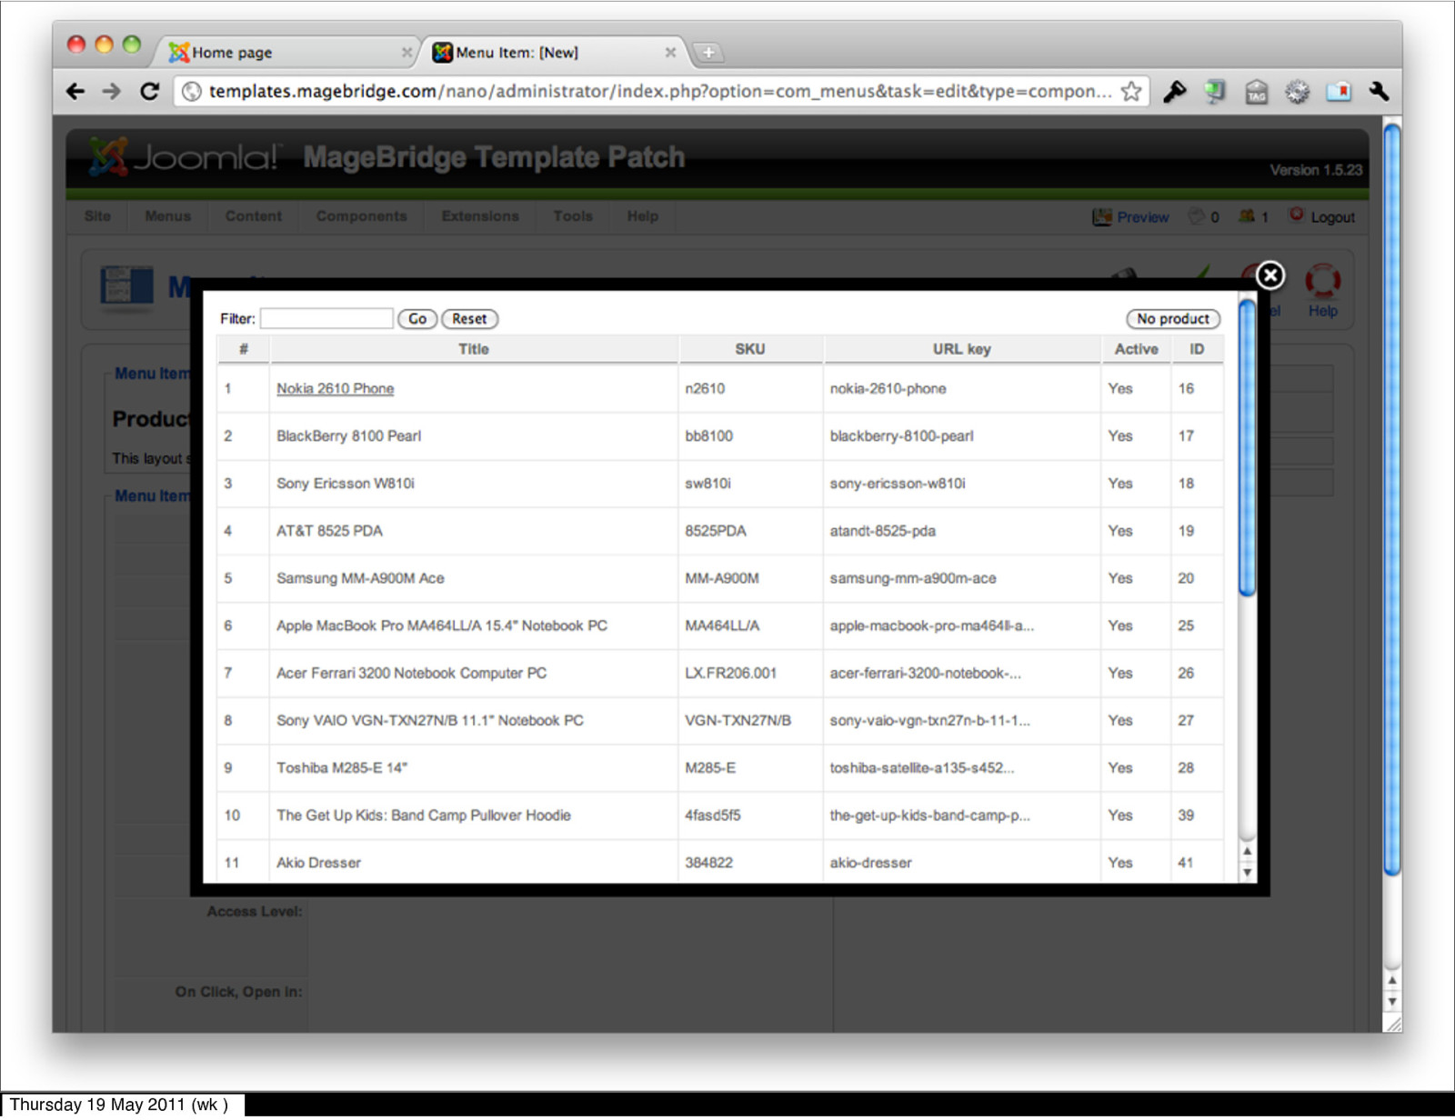The image size is (1455, 1120).
Task: Open the Menus menu
Action: 168,216
